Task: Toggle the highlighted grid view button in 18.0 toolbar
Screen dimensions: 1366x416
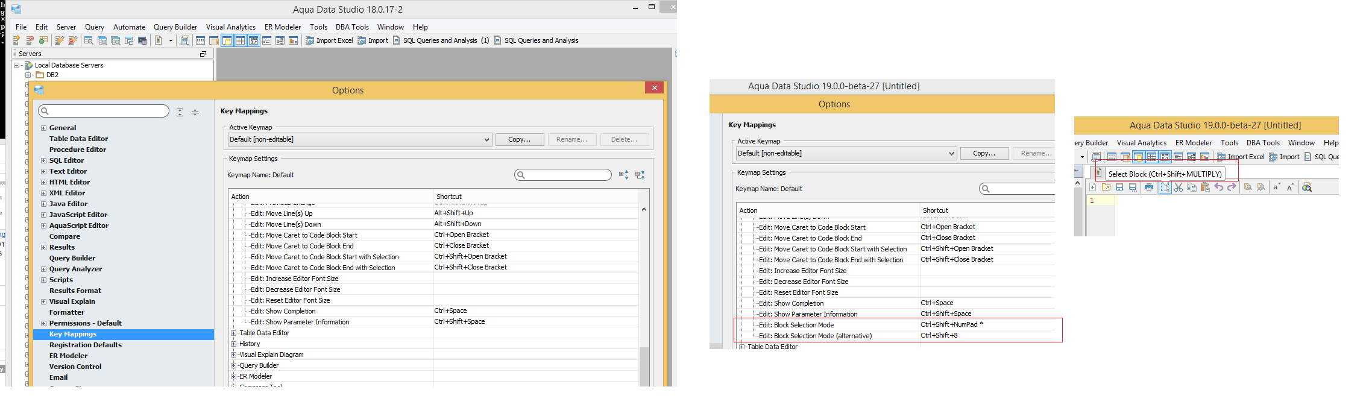Action: coord(240,40)
